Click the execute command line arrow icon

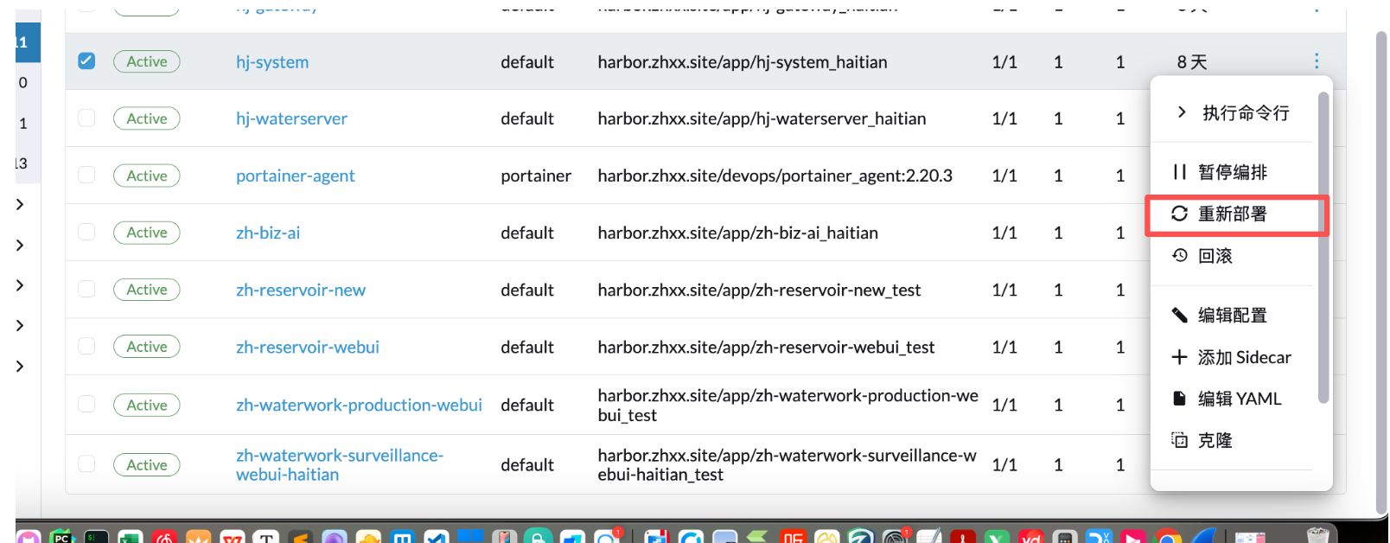tap(1182, 112)
